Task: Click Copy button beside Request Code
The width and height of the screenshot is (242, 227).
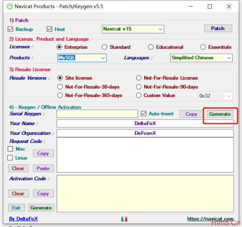Action: pos(43,153)
